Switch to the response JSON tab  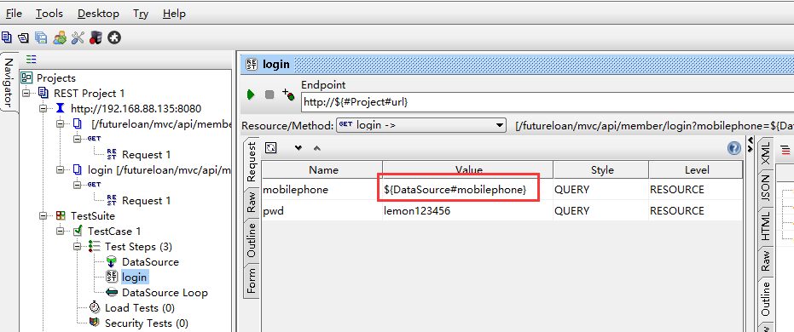pos(765,188)
